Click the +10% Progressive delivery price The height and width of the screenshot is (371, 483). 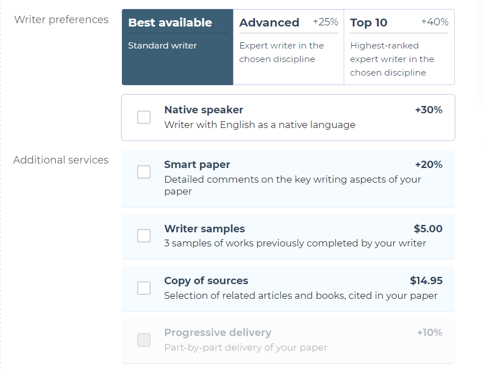pyautogui.click(x=431, y=332)
